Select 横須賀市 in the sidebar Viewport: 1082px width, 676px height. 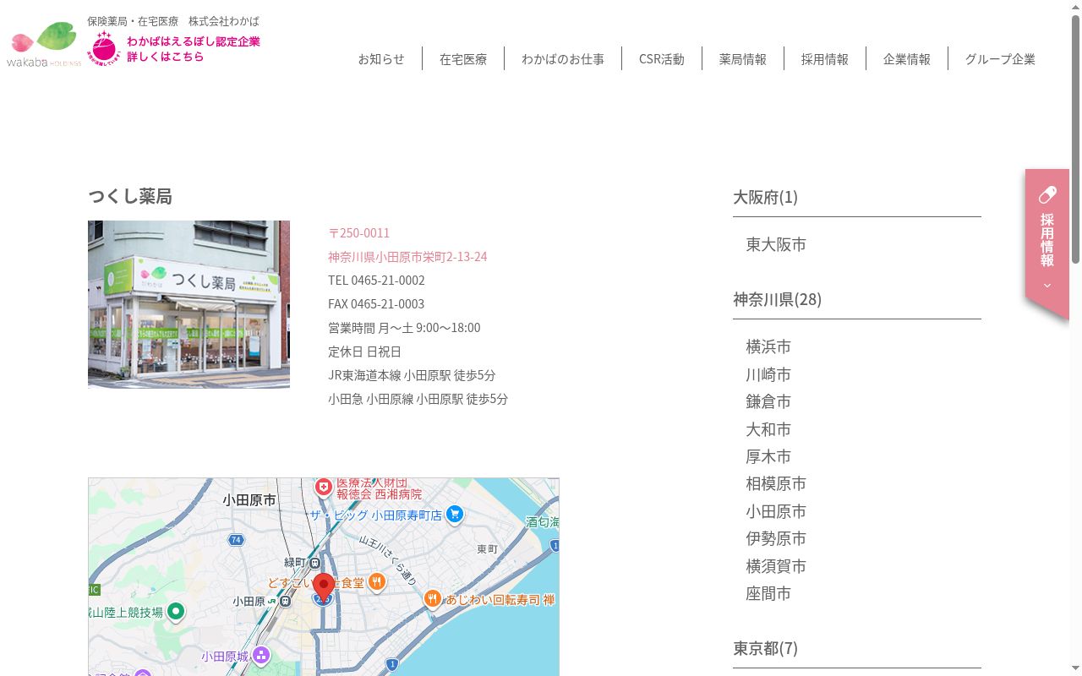(x=776, y=566)
